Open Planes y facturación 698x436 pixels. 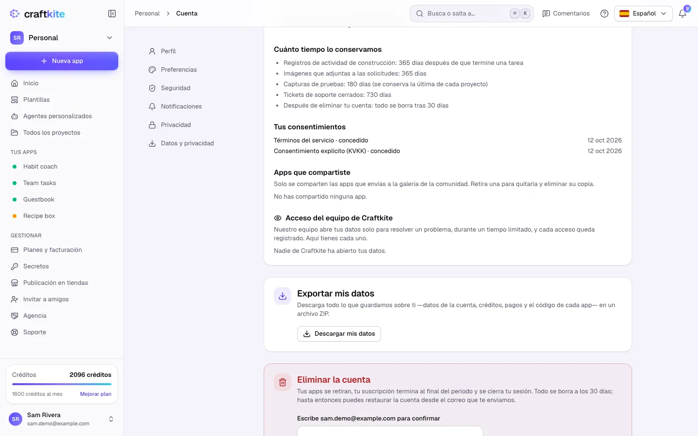(62, 250)
